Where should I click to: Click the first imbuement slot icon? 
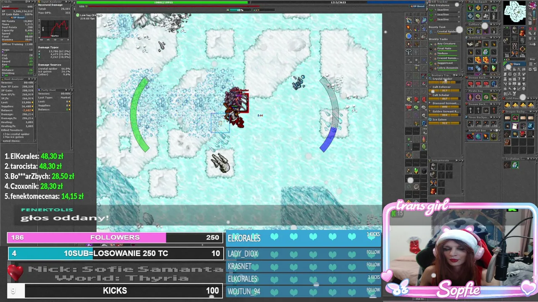click(x=433, y=167)
